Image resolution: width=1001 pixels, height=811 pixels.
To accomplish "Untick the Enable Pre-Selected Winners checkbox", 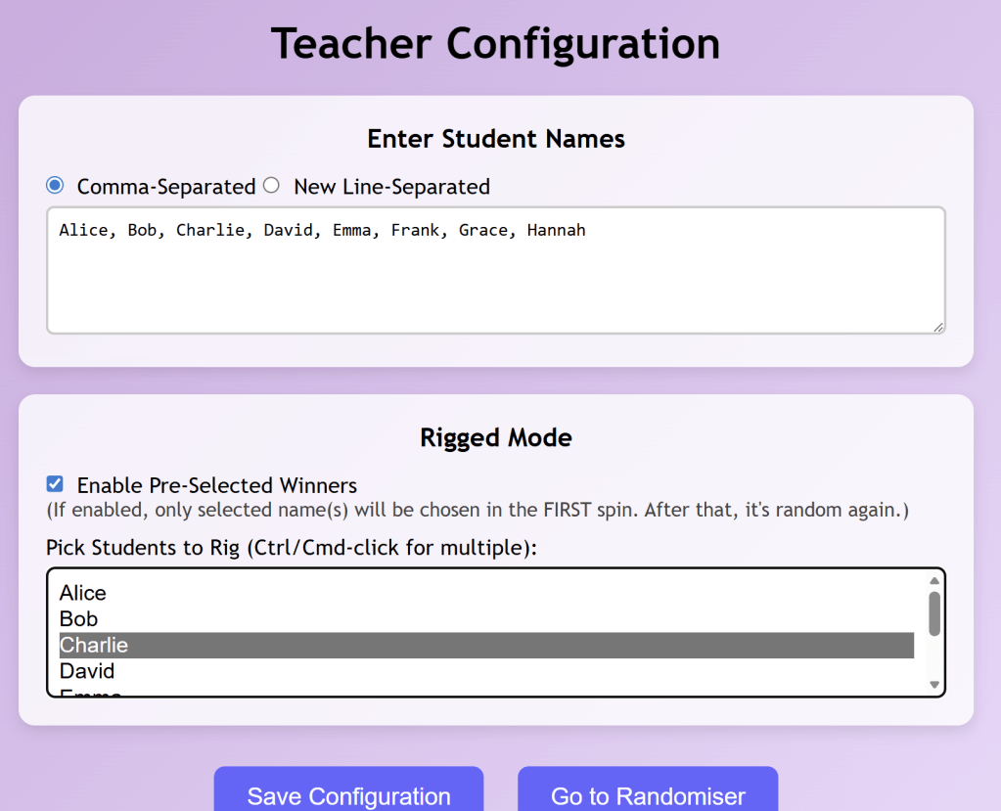I will point(55,484).
